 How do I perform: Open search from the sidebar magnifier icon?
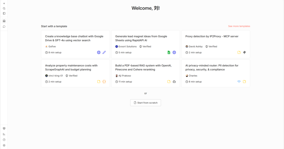[4, 8]
